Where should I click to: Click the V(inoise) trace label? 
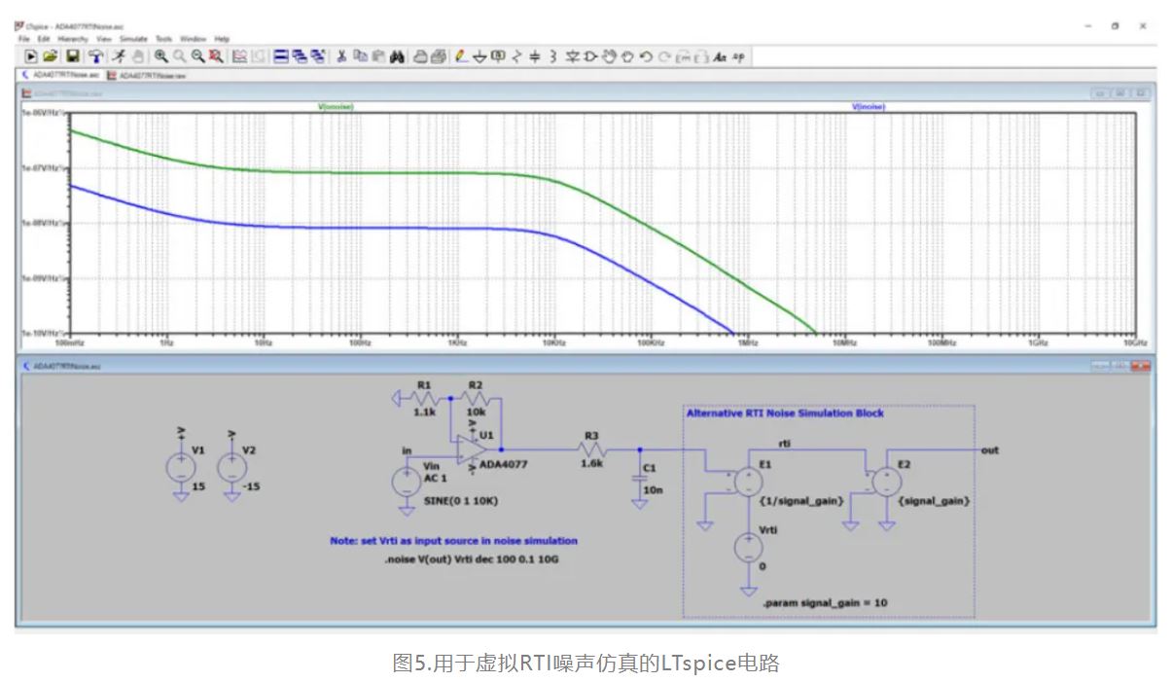[x=869, y=106]
